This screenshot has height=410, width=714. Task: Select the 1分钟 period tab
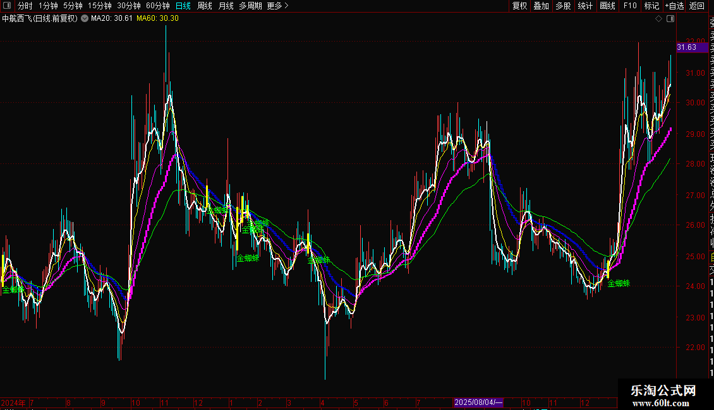pyautogui.click(x=48, y=6)
